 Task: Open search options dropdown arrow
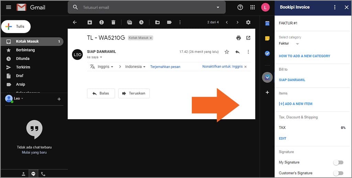pyautogui.click(x=218, y=8)
